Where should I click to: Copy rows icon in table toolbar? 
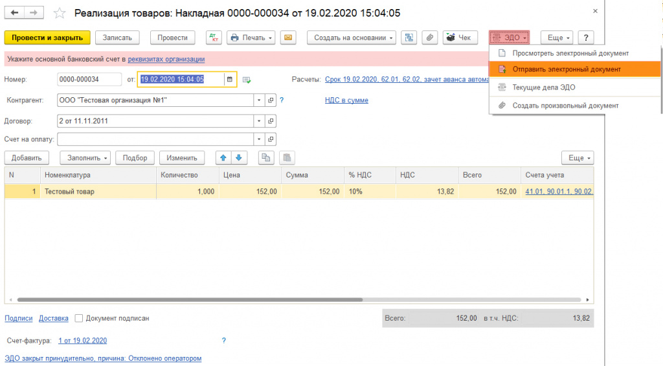[x=266, y=158]
